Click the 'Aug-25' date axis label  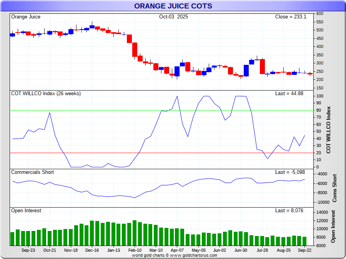point(283,251)
